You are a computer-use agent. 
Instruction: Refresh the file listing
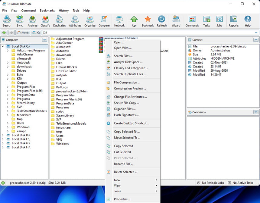tap(161, 21)
